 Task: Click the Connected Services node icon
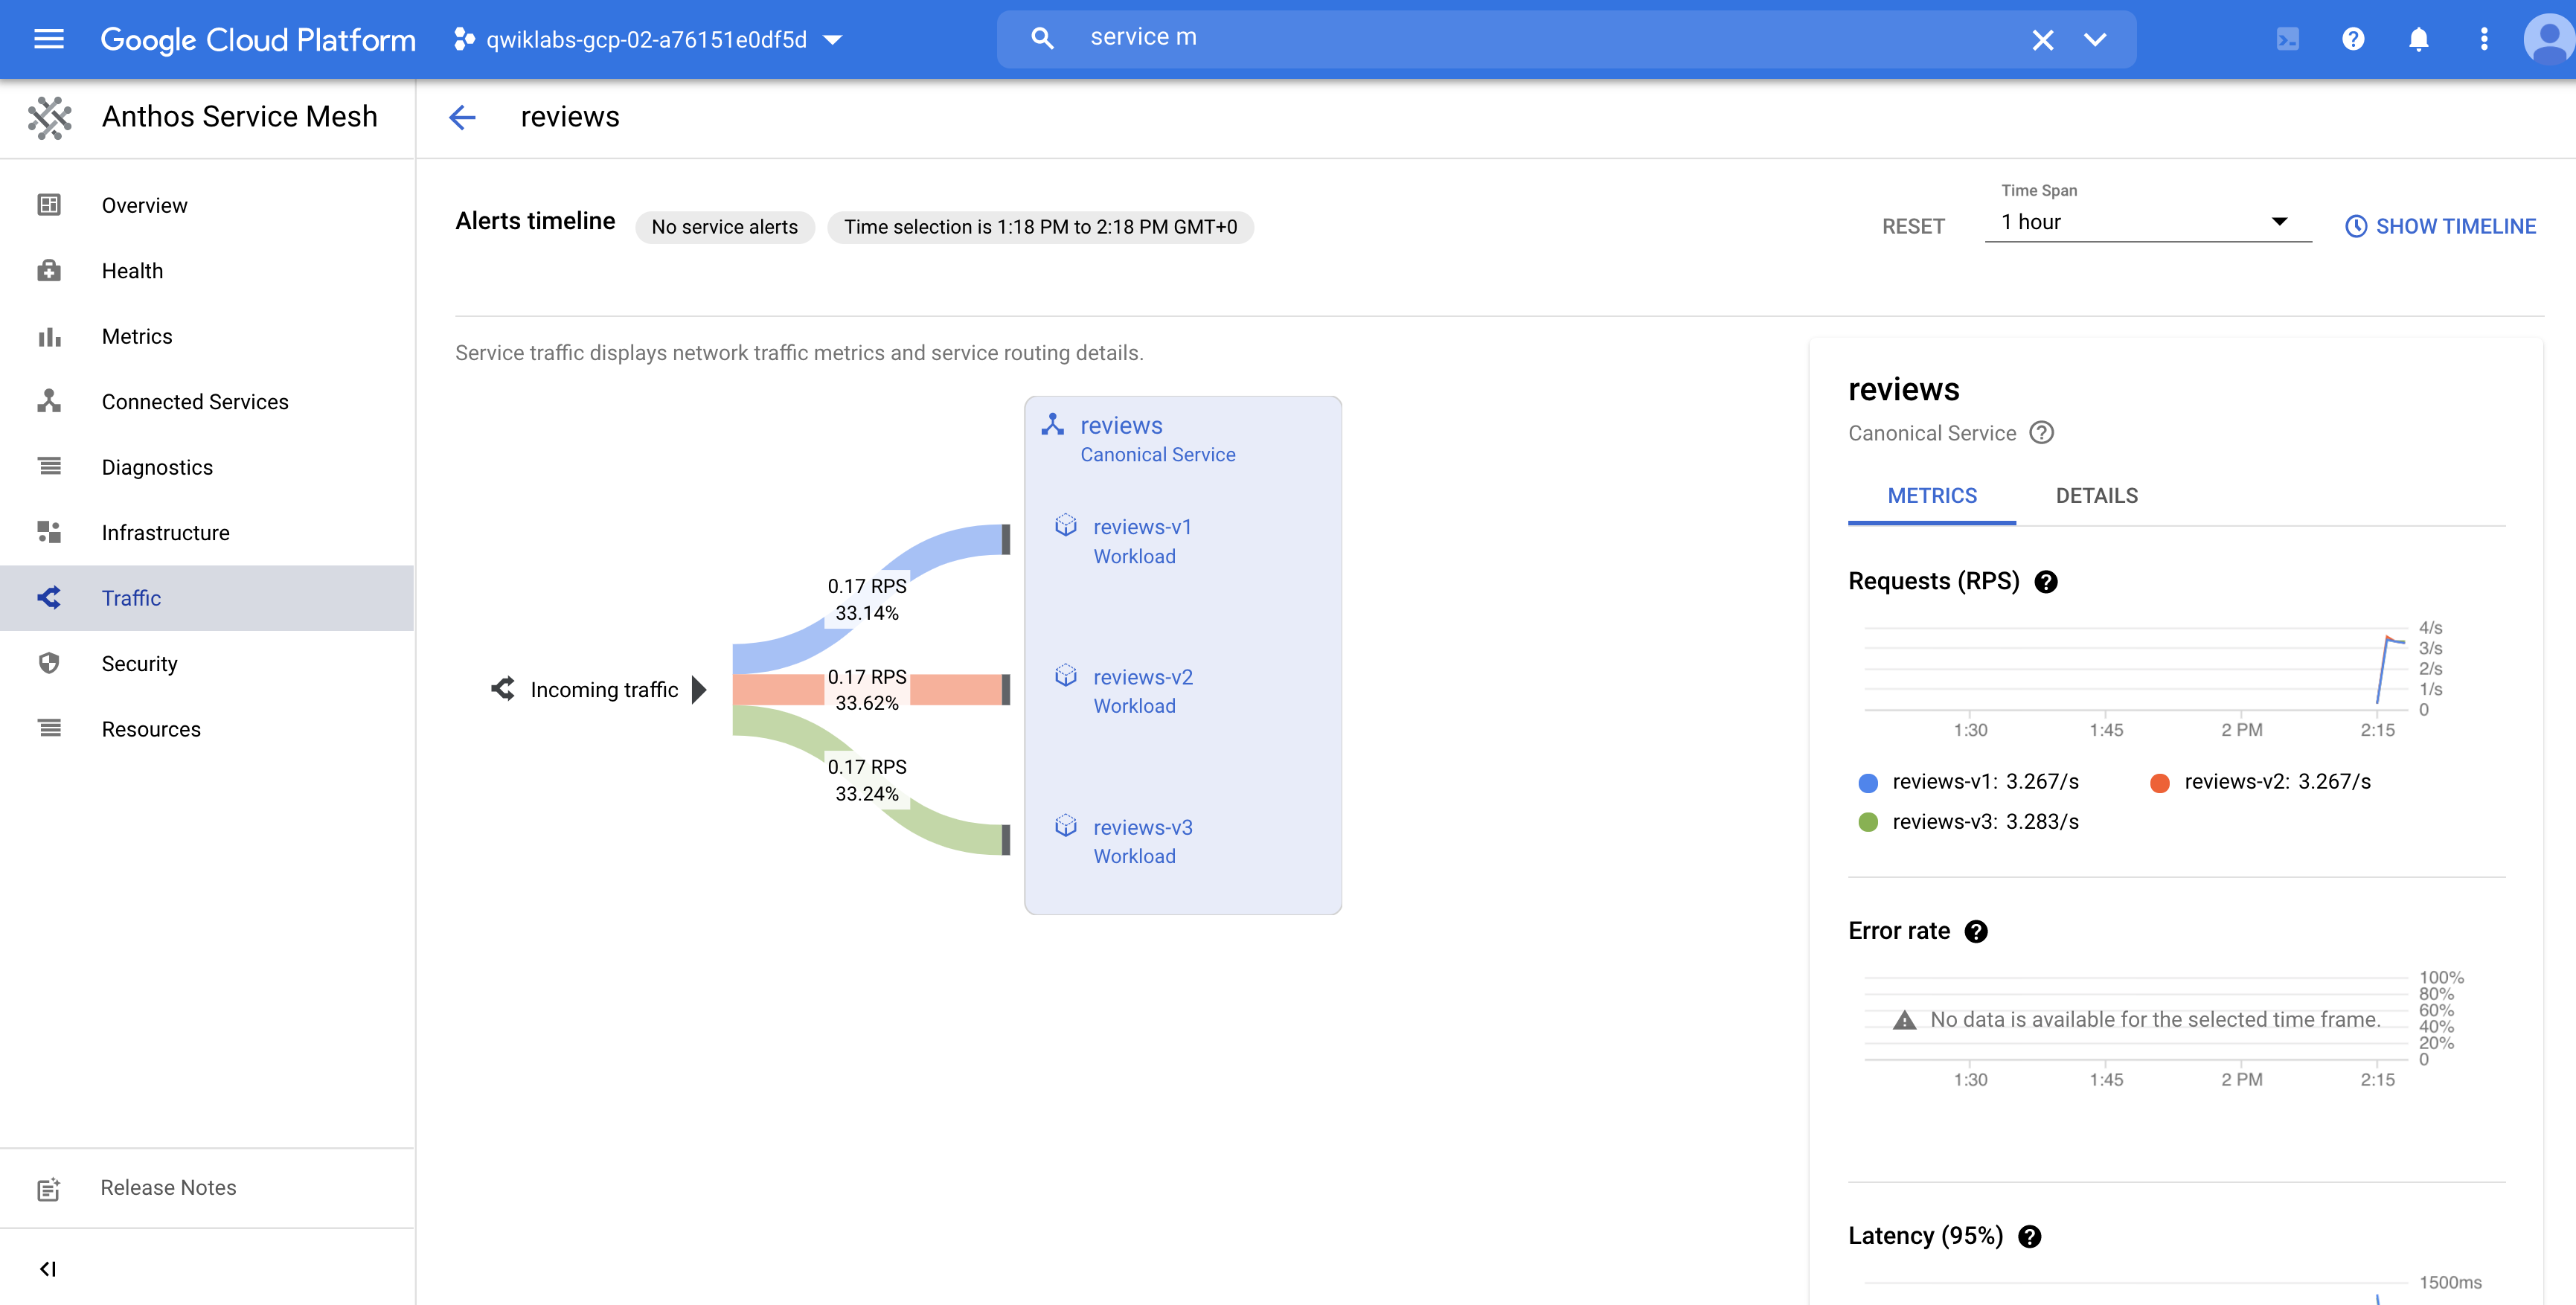coord(49,402)
